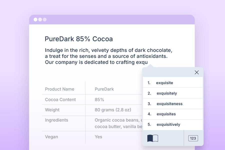
Task: Click the 85% value cell
Action: click(99, 100)
